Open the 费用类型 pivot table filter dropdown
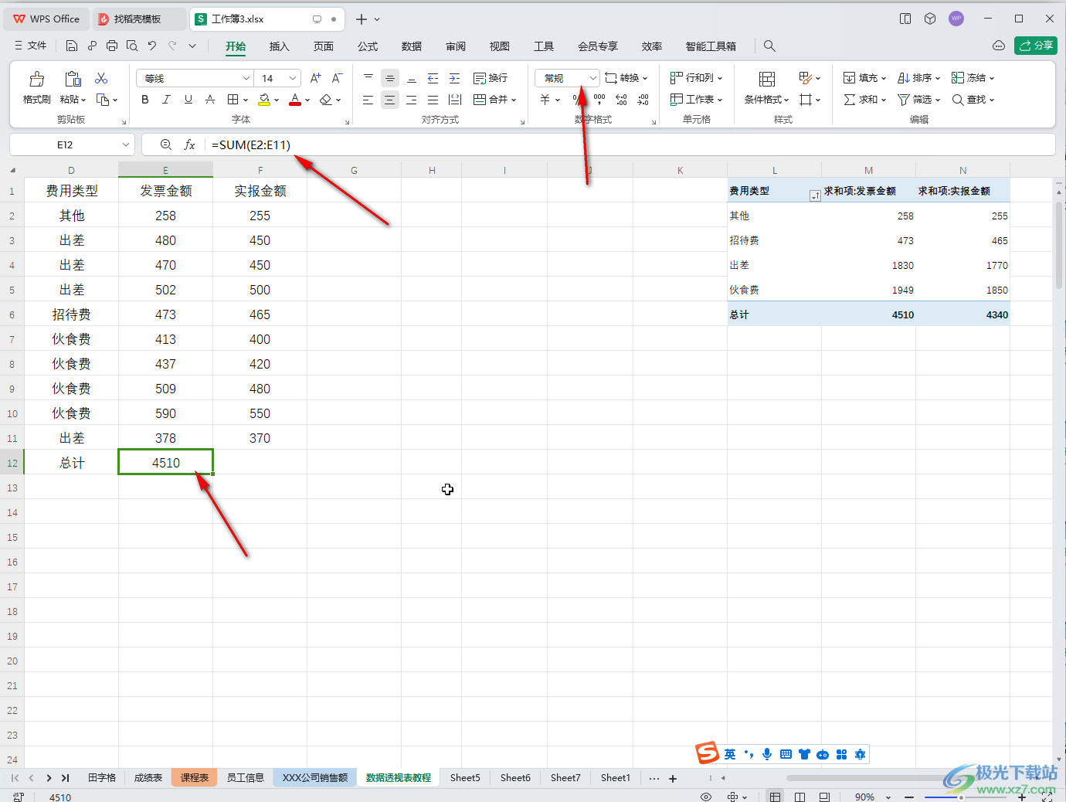 pyautogui.click(x=814, y=196)
